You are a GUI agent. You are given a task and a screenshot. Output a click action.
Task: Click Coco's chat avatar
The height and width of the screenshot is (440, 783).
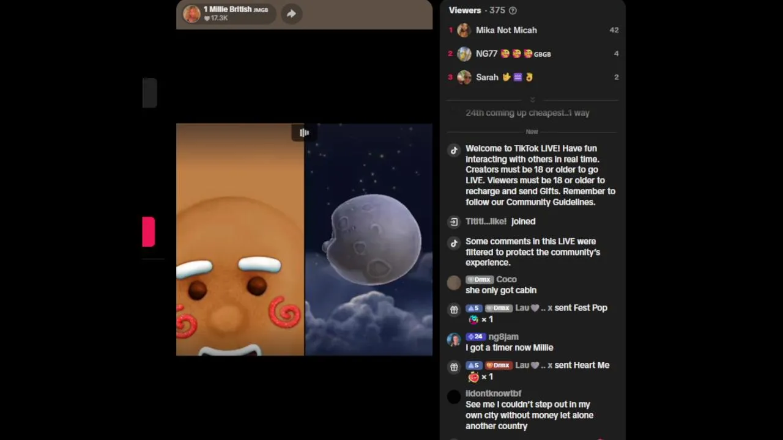tap(454, 282)
